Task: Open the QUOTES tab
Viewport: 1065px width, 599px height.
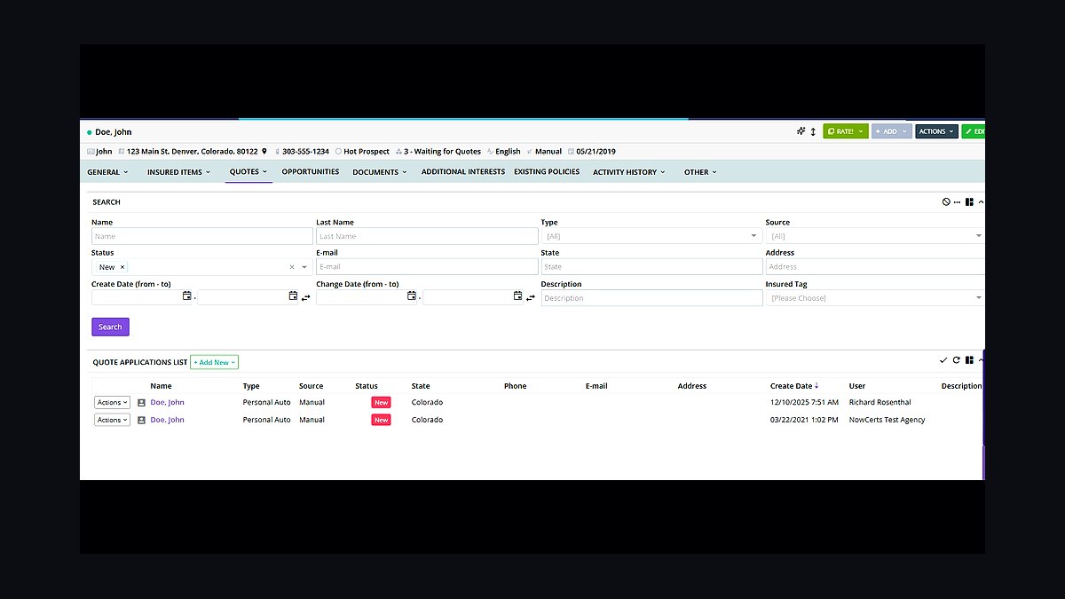Action: [x=248, y=172]
